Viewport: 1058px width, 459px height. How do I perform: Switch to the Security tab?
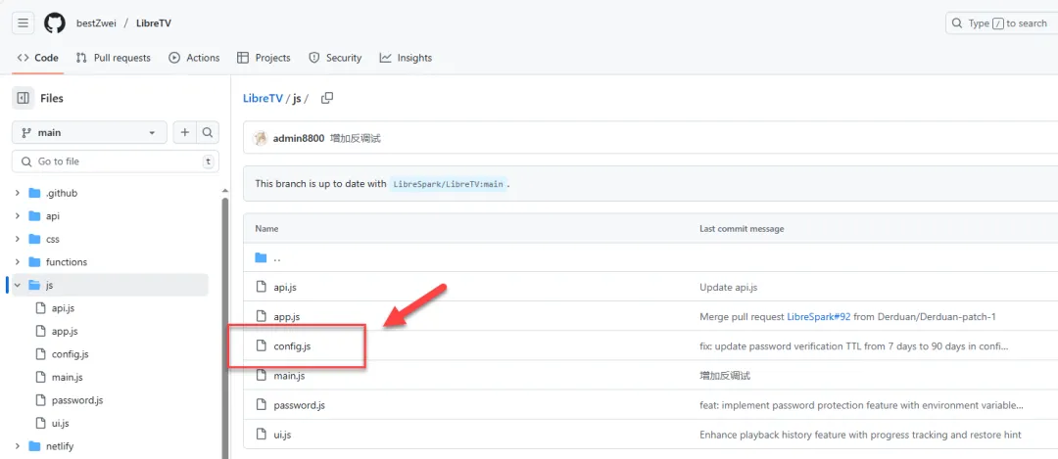(x=335, y=58)
